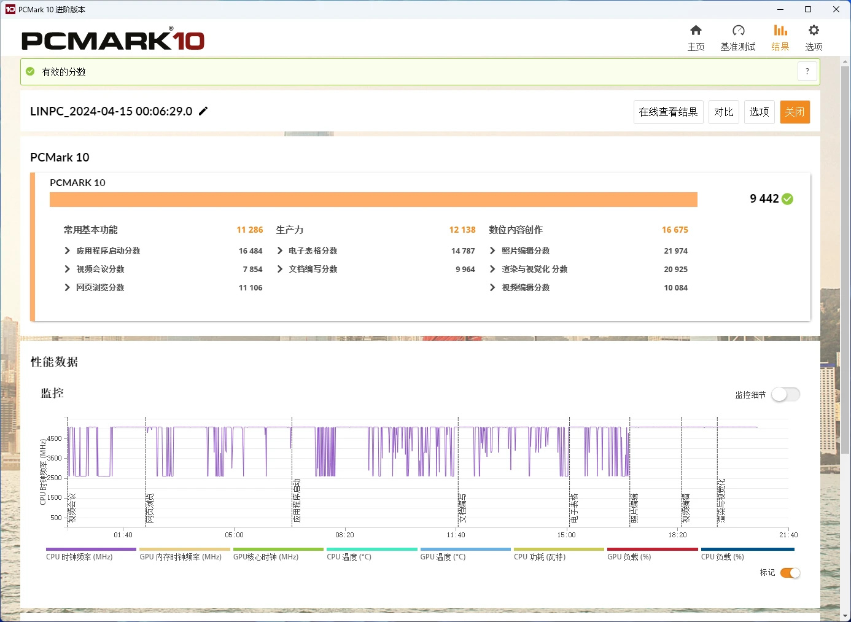Click the scrollbar up arrow
The height and width of the screenshot is (622, 851).
click(x=845, y=61)
